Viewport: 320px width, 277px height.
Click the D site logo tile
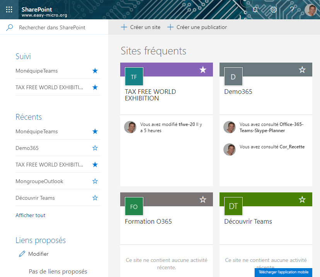[x=233, y=76]
